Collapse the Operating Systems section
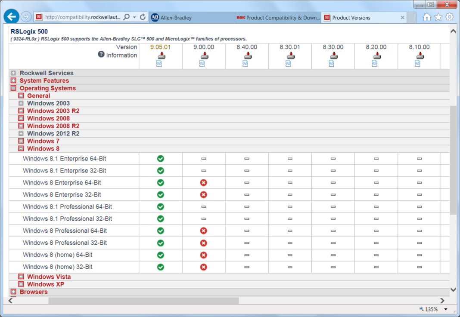The image size is (460, 317). (13, 88)
